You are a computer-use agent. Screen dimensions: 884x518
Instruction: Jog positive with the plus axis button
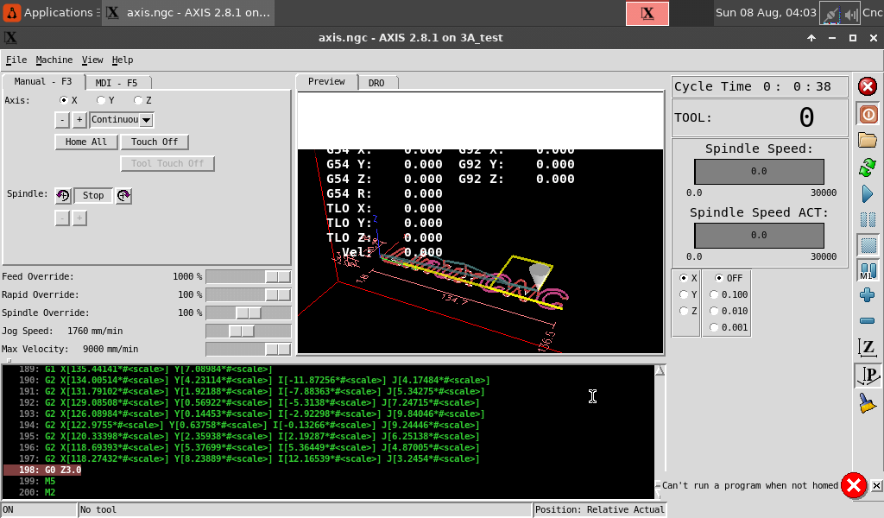[x=79, y=119]
